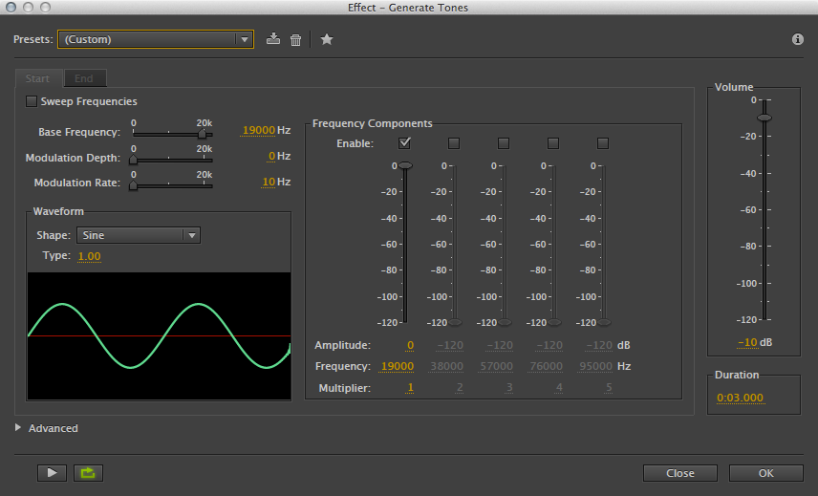Switch to the End tab
The height and width of the screenshot is (496, 818).
pos(84,78)
